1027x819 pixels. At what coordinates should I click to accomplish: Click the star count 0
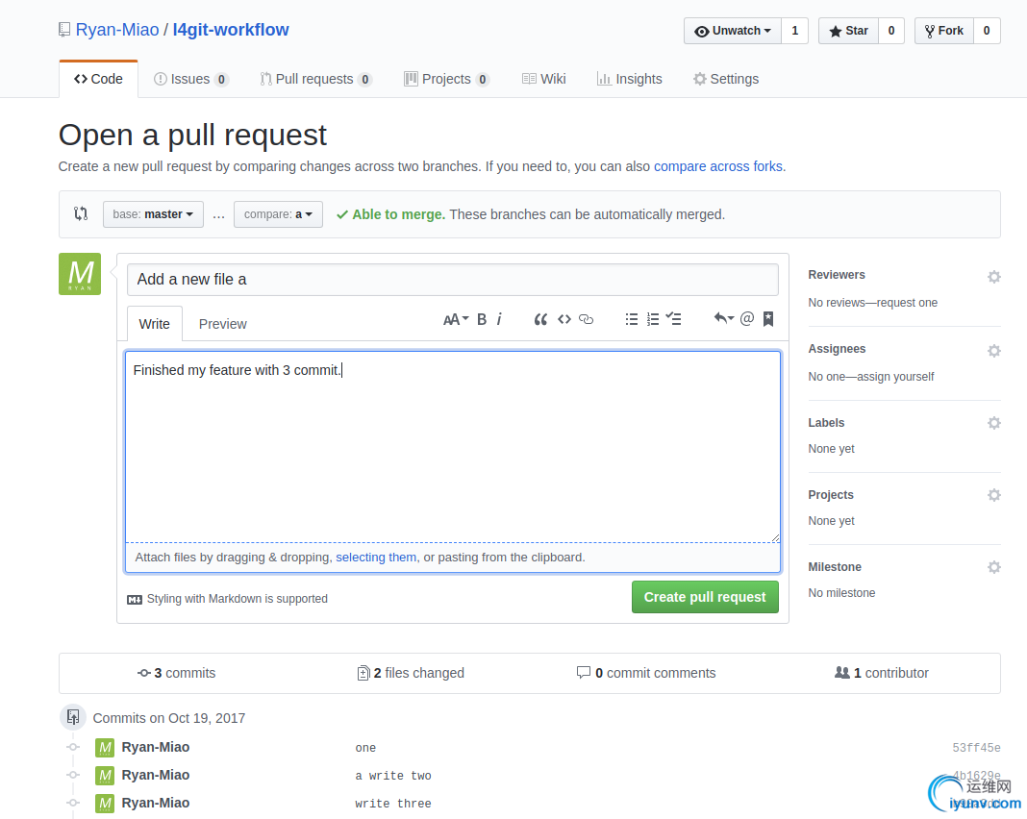point(891,31)
